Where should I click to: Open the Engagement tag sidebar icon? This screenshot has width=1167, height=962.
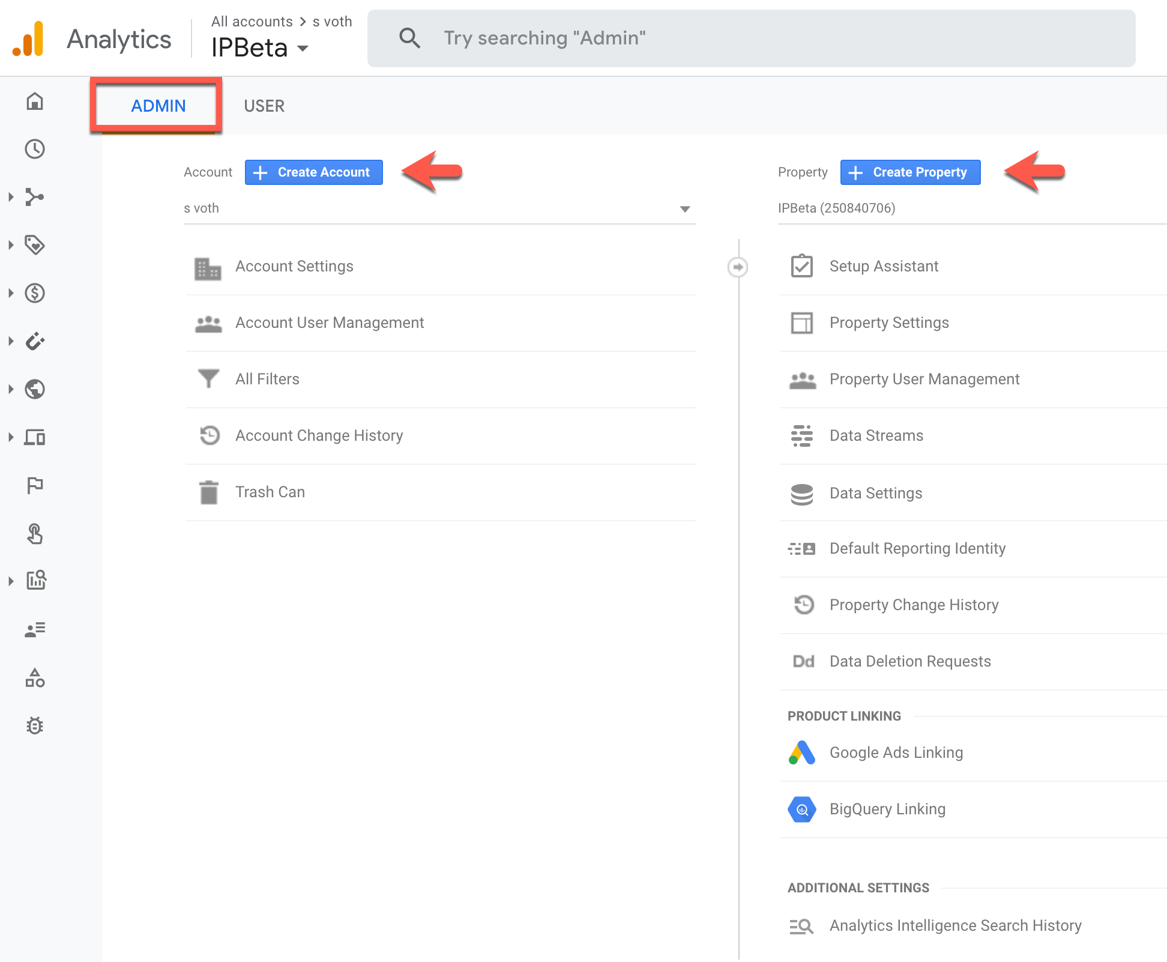(35, 245)
